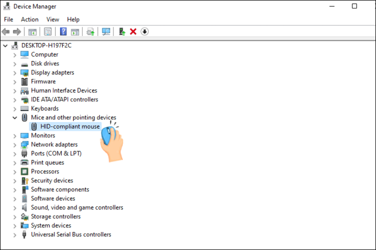The height and width of the screenshot is (250, 376).
Task: Toggle the Show/Hide Action Pane toolbar icon
Action: tap(75, 32)
